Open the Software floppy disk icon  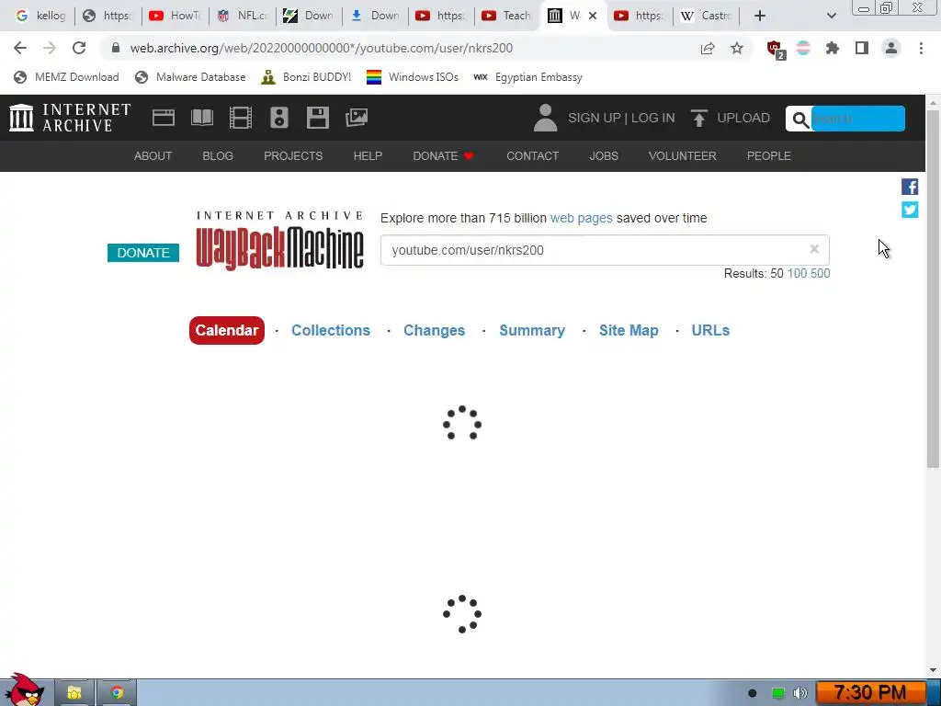pos(317,118)
